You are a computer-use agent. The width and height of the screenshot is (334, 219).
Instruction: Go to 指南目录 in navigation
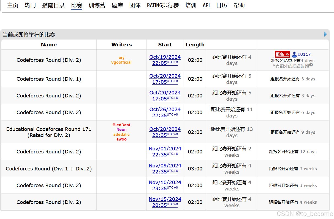click(53, 5)
